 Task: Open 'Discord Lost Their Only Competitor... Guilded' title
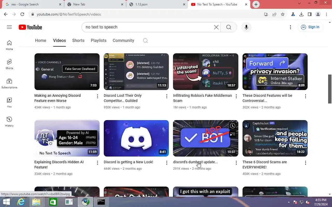click(123, 98)
